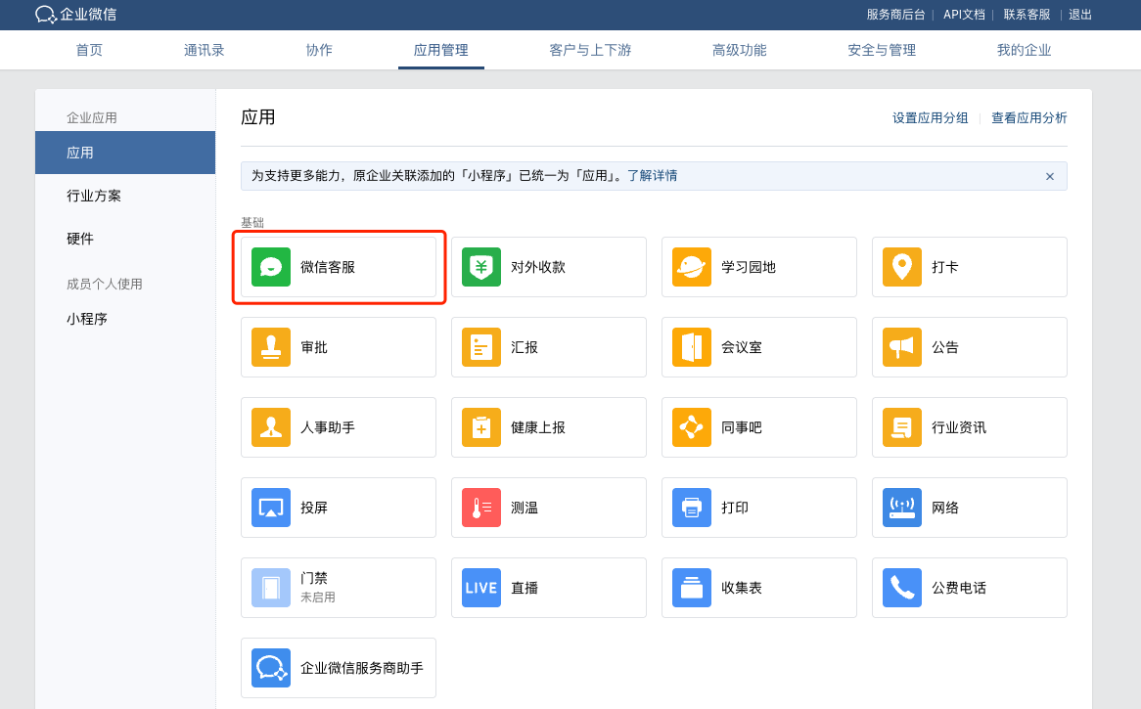This screenshot has height=709, width=1141.
Task: Click the 应用 page heading
Action: pyautogui.click(x=257, y=117)
